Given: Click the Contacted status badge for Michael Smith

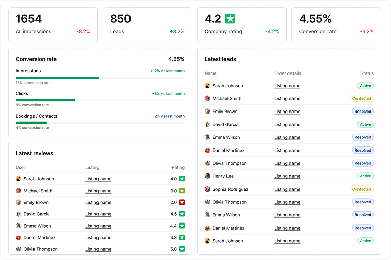Looking at the screenshot, I should (362, 99).
